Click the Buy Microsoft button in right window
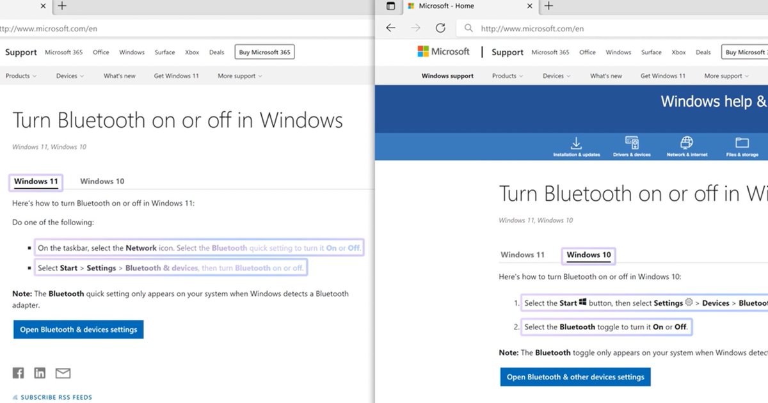Viewport: 768px width, 403px height. [745, 52]
